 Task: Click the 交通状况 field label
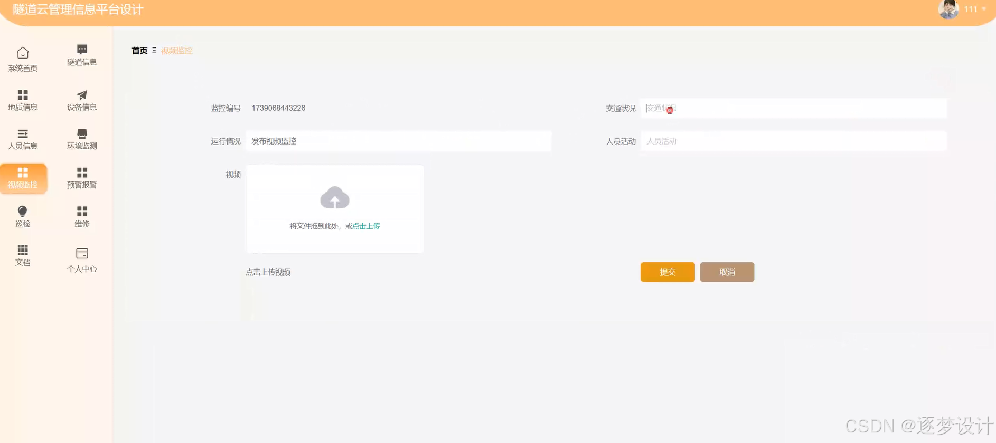tap(621, 108)
